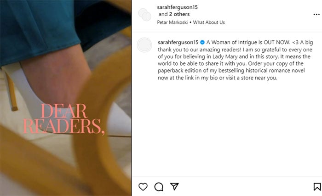The width and height of the screenshot is (322, 196).
Task: Click the "and" collaborators line in header
Action: 163,14
